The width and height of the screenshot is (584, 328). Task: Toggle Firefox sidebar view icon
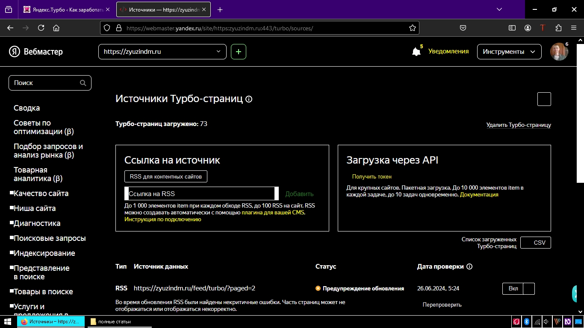coord(512,28)
